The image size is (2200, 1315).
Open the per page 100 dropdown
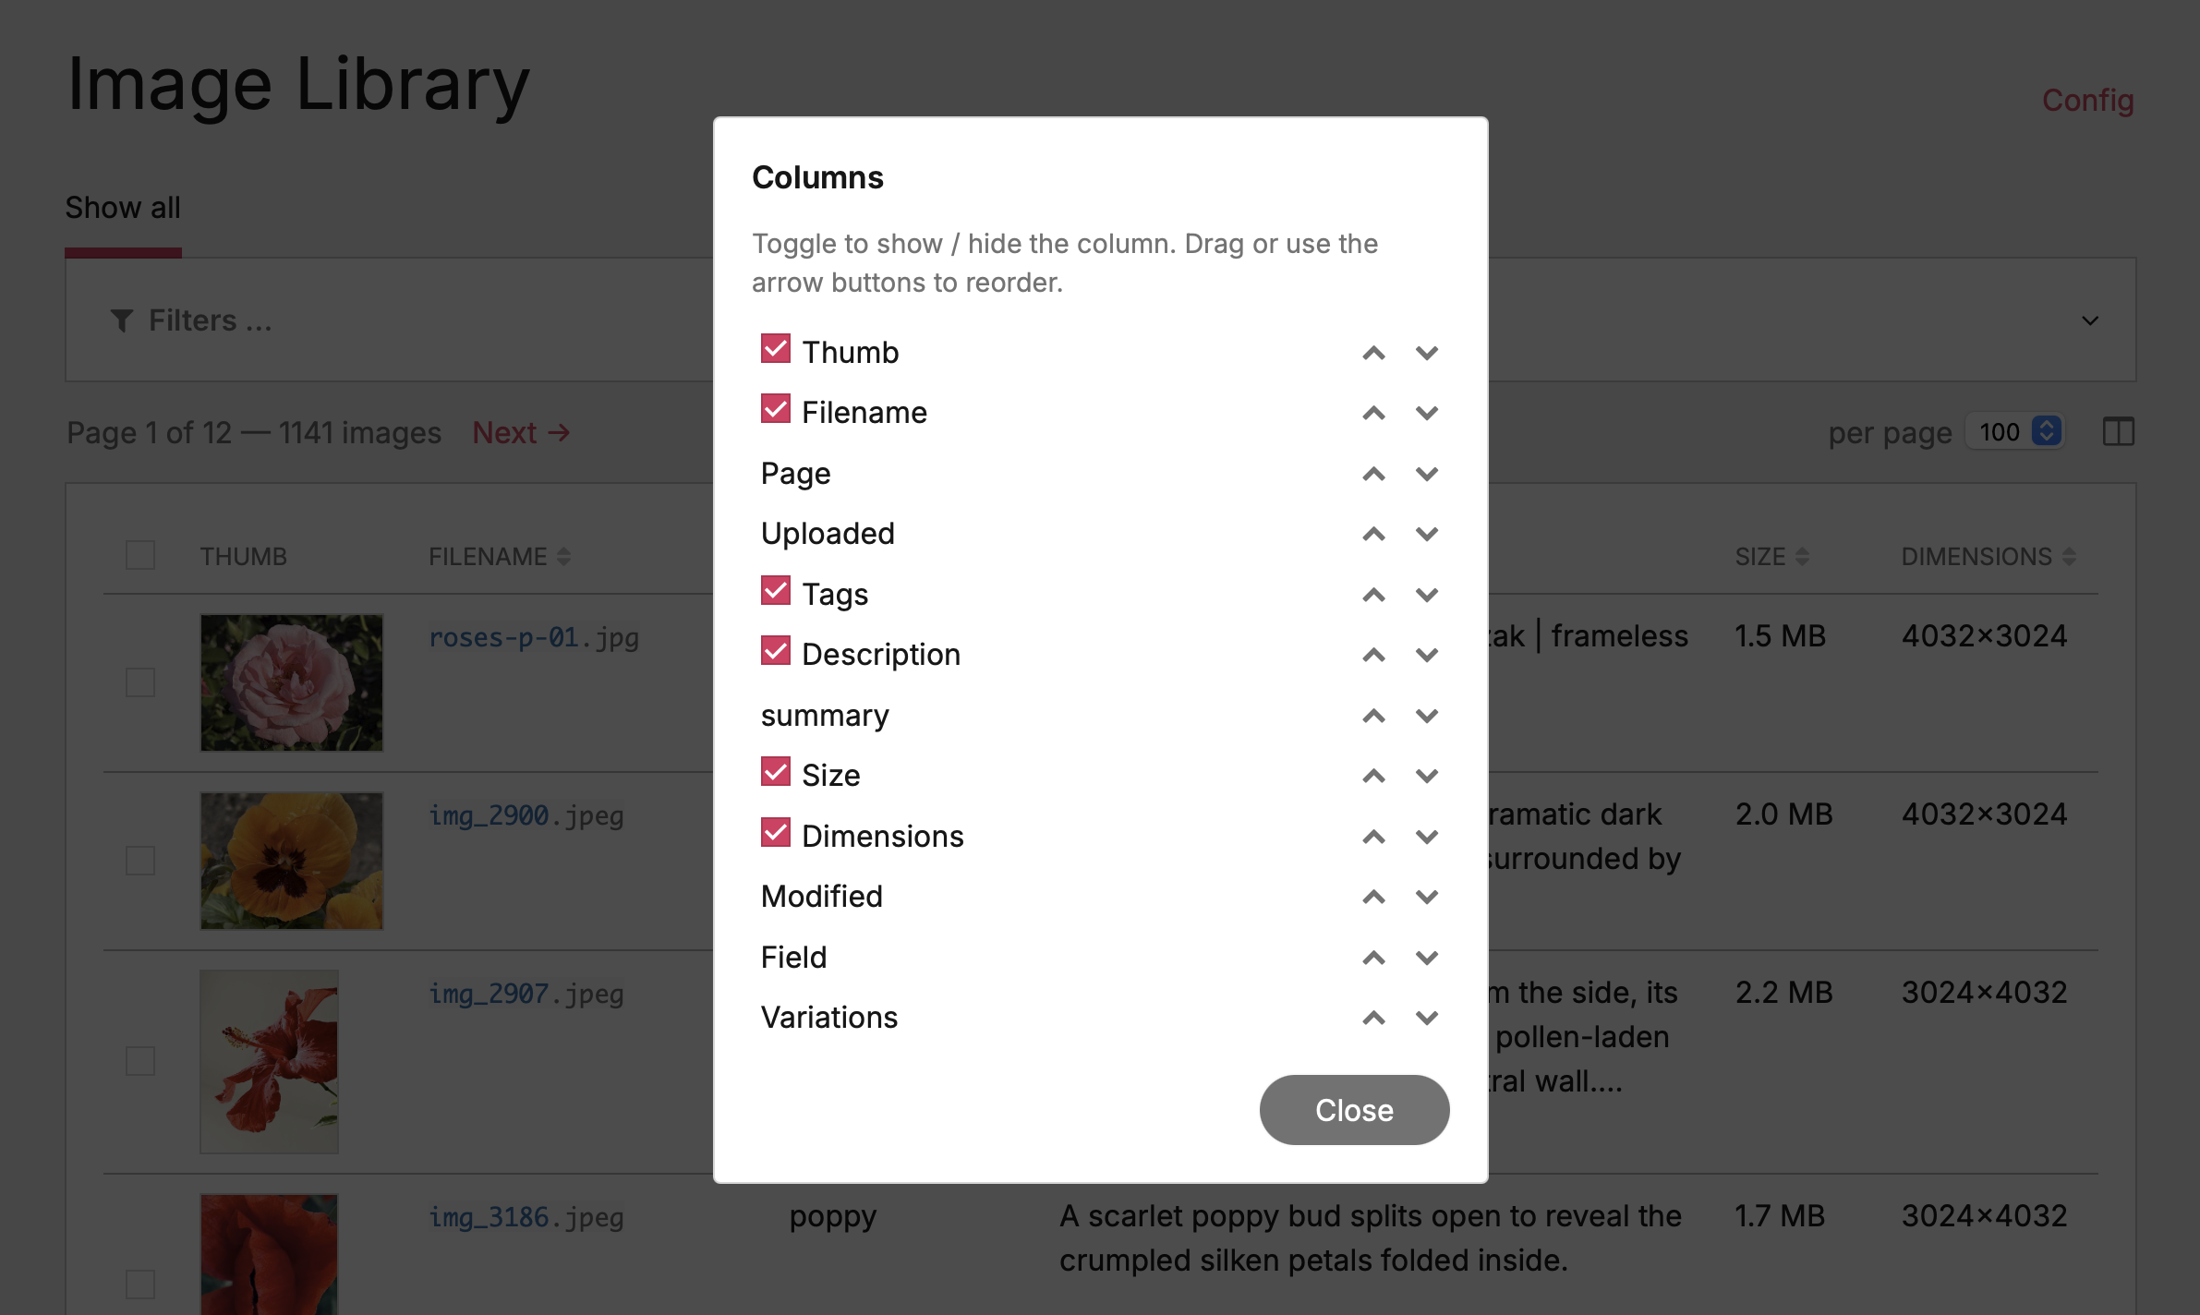tap(2015, 432)
